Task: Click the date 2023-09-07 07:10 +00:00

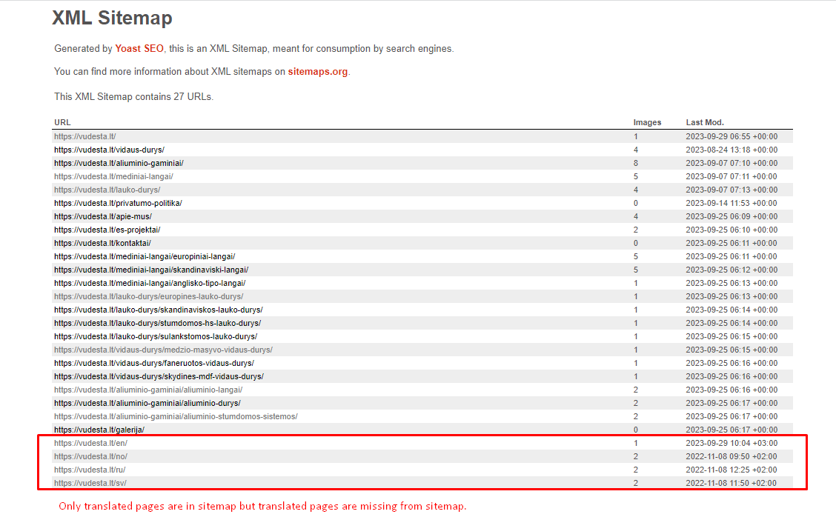Action: [731, 163]
